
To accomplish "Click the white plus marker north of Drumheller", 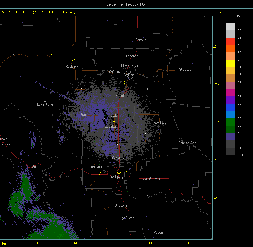I will click(180, 110).
